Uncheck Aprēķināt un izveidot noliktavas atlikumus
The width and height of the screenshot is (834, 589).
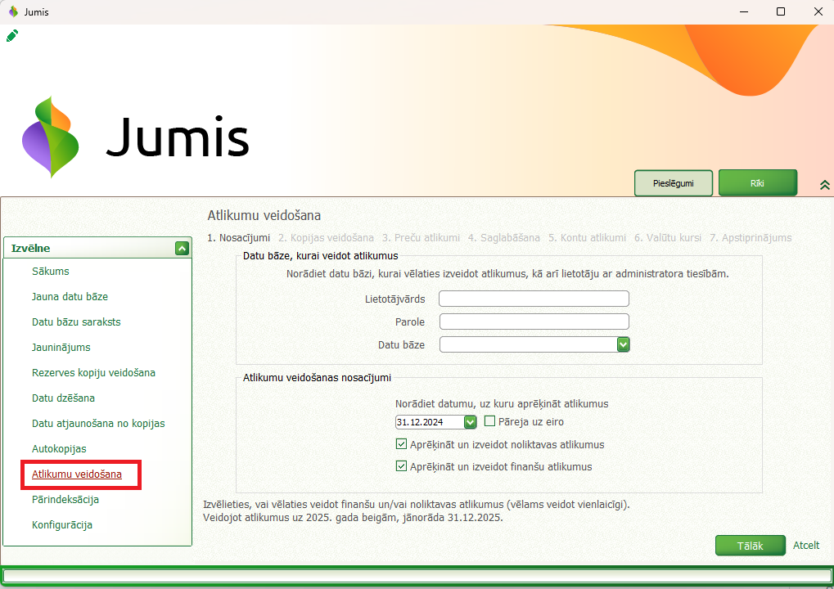[x=402, y=444]
